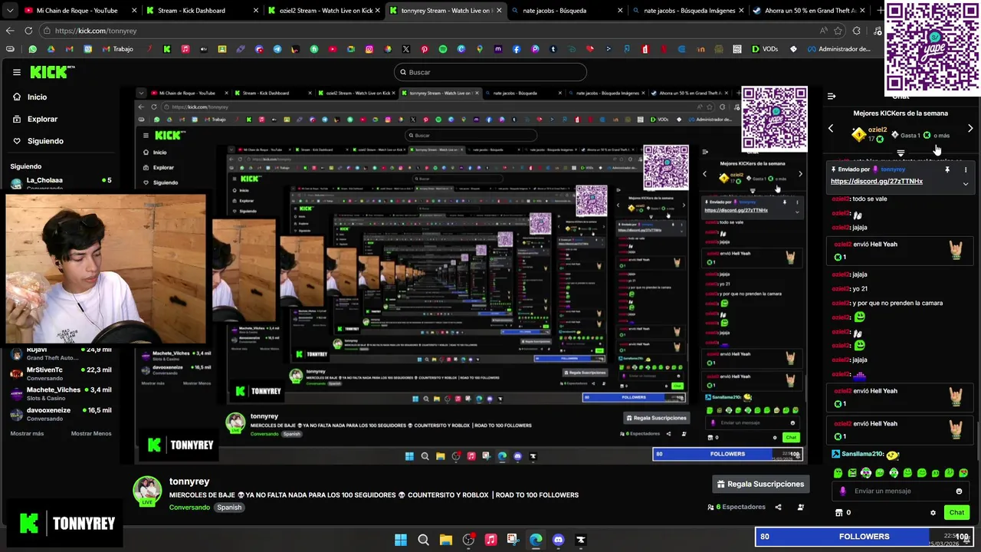Click the green Chat send button
The image size is (981, 552).
[956, 513]
